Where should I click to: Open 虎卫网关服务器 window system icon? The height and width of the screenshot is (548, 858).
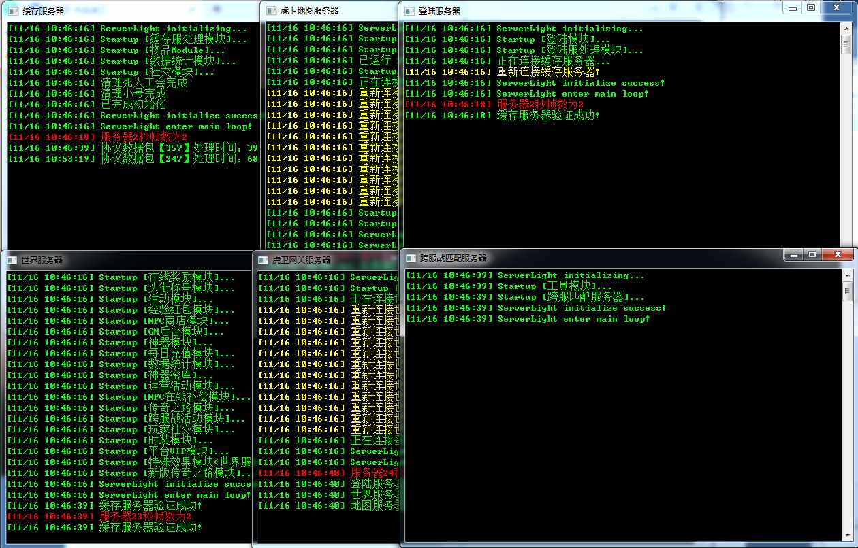(262, 260)
